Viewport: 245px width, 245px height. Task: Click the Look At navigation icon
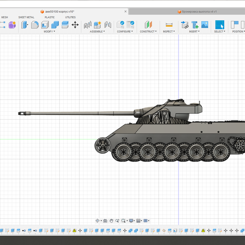pos(105,221)
